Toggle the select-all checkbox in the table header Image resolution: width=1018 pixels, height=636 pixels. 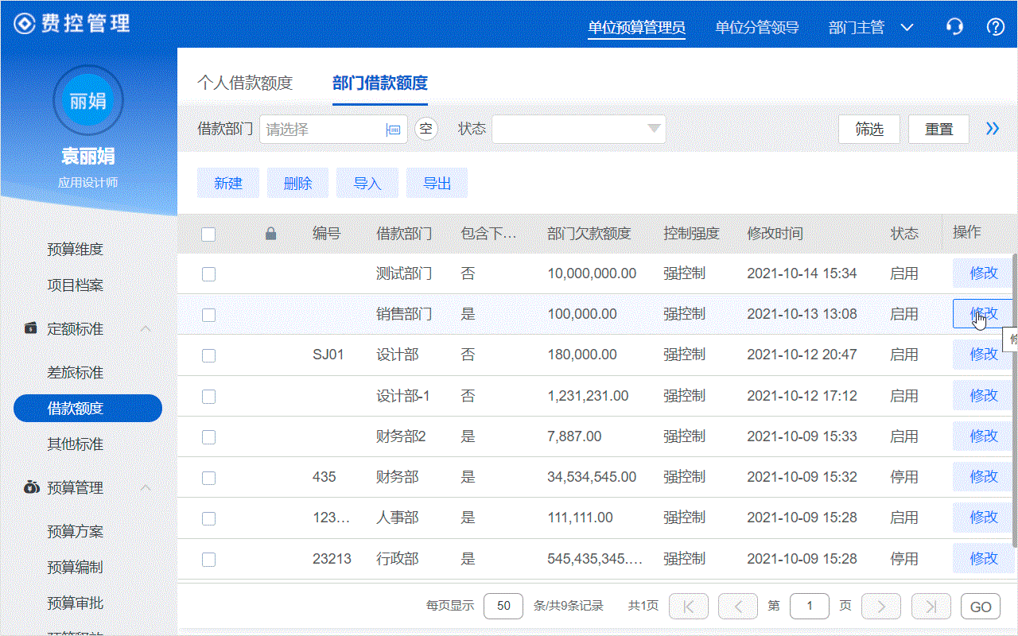[x=208, y=235]
